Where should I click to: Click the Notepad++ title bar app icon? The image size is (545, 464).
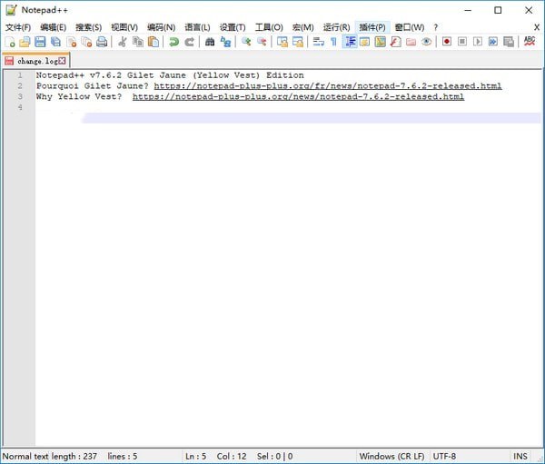11,10
